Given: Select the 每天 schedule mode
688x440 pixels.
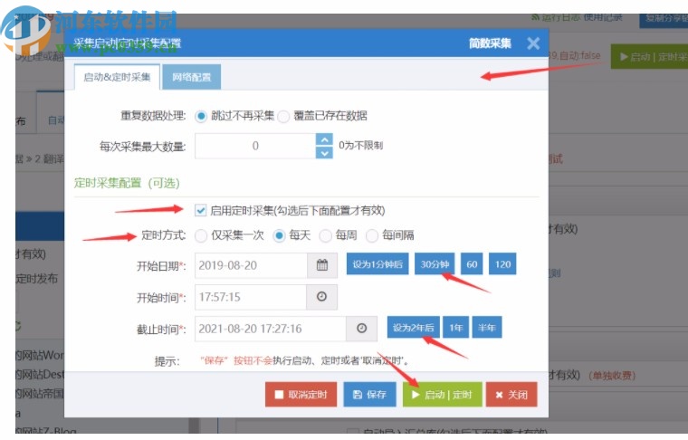Looking at the screenshot, I should (x=279, y=236).
